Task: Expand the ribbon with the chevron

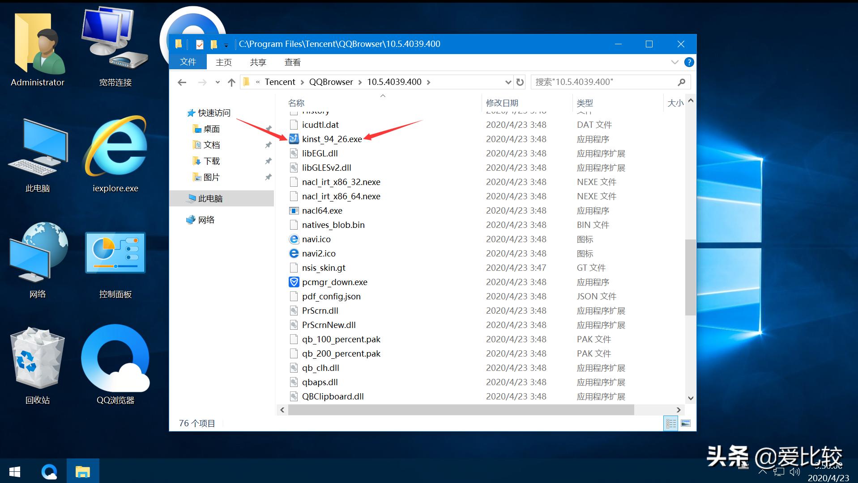Action: coord(674,62)
